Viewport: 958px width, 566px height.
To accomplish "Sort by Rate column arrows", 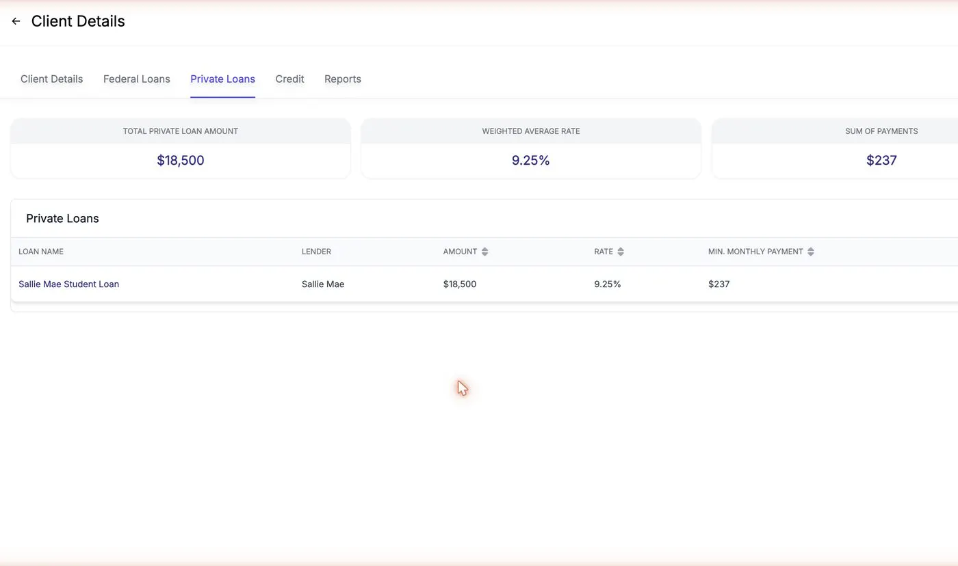I will tap(621, 252).
